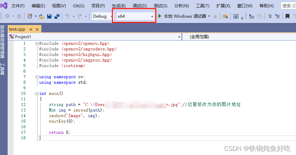Open the 测试(S) menu
This screenshot has height=155, width=296.
(x=161, y=6)
